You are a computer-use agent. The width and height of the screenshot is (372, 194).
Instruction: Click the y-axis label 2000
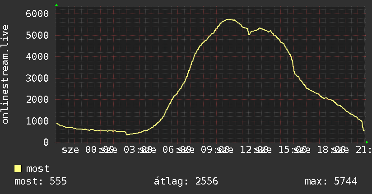click(37, 99)
